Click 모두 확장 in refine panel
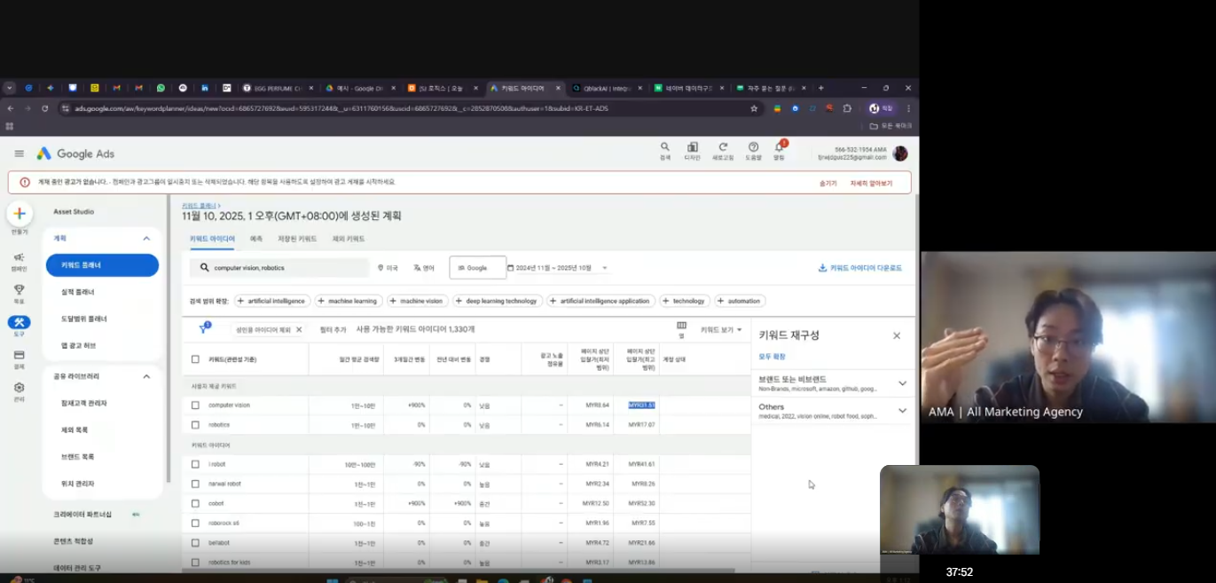 [x=772, y=357]
